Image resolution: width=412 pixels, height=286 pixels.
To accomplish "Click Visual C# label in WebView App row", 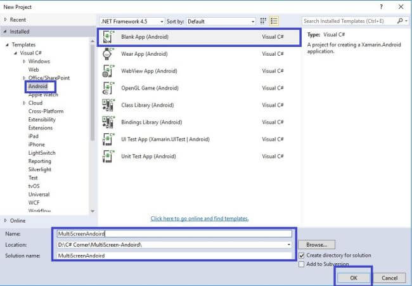I will point(273,71).
